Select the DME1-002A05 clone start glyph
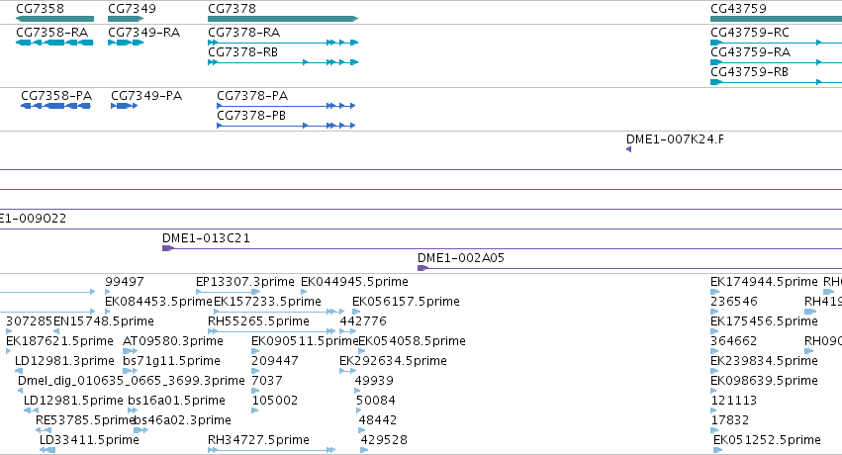 [422, 268]
